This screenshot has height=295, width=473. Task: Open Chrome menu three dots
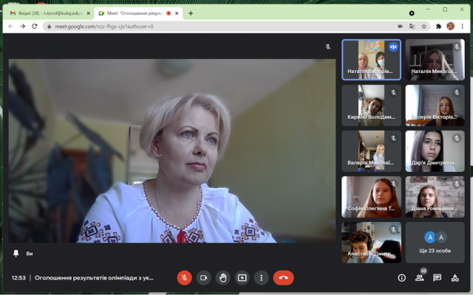(462, 27)
